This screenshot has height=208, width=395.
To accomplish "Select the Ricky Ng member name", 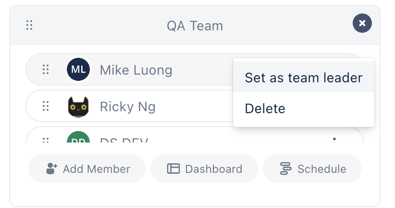I will click(127, 106).
